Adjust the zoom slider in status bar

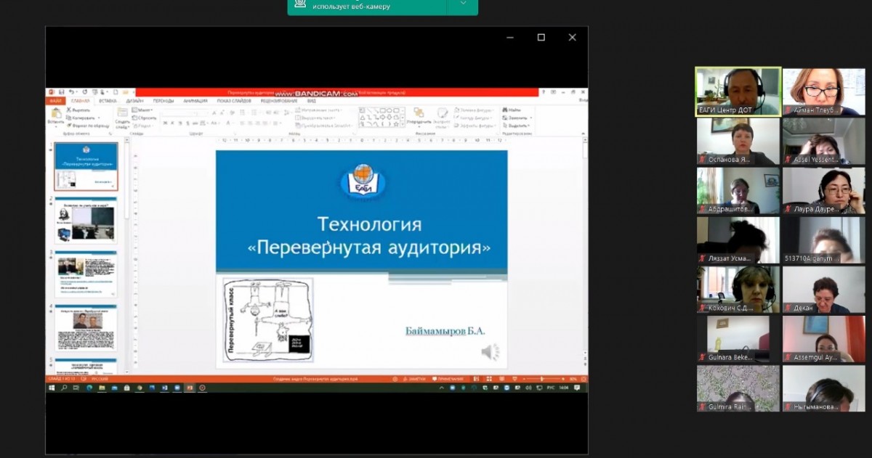click(543, 379)
